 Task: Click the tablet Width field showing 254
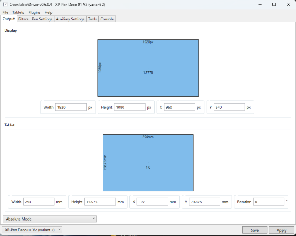click(x=39, y=202)
